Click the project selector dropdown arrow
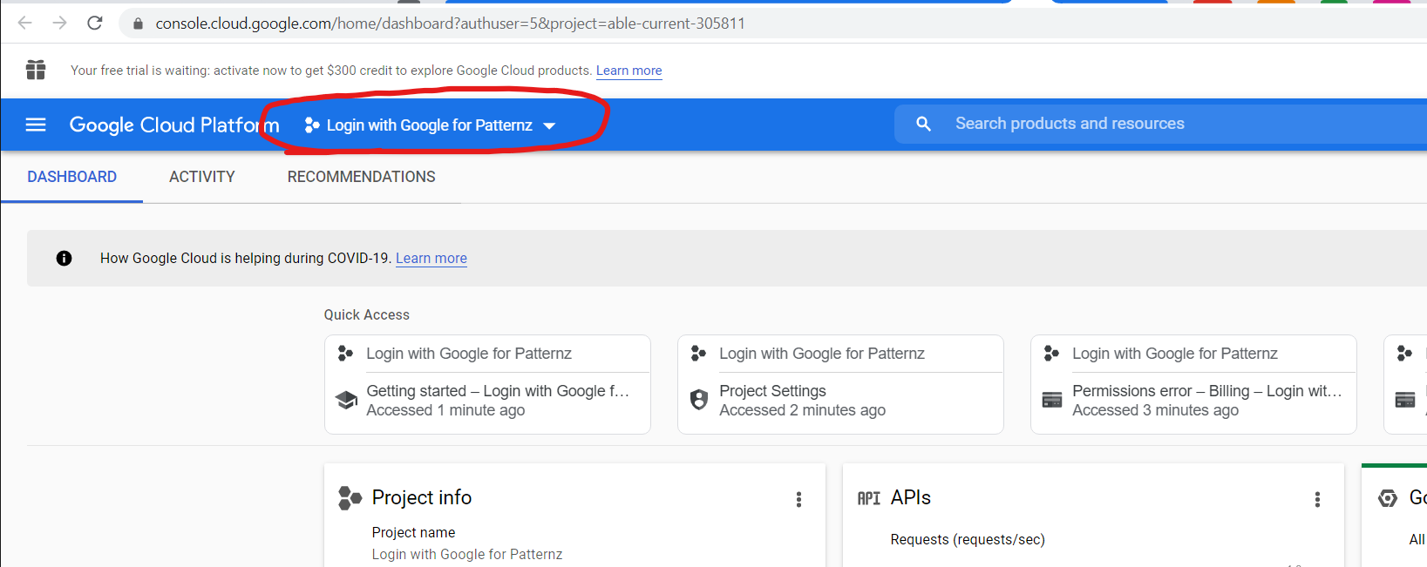Image resolution: width=1427 pixels, height=567 pixels. [549, 126]
